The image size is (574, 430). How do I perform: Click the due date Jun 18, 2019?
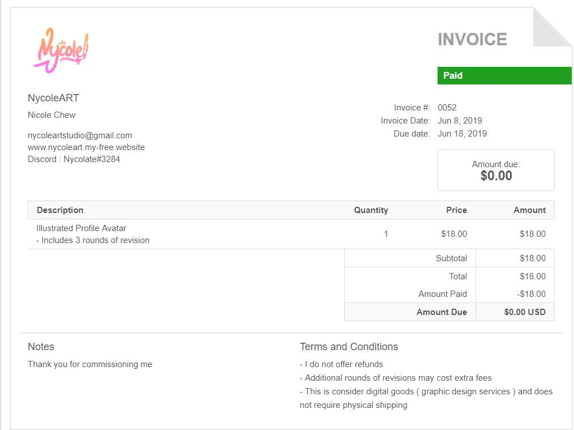(x=462, y=134)
